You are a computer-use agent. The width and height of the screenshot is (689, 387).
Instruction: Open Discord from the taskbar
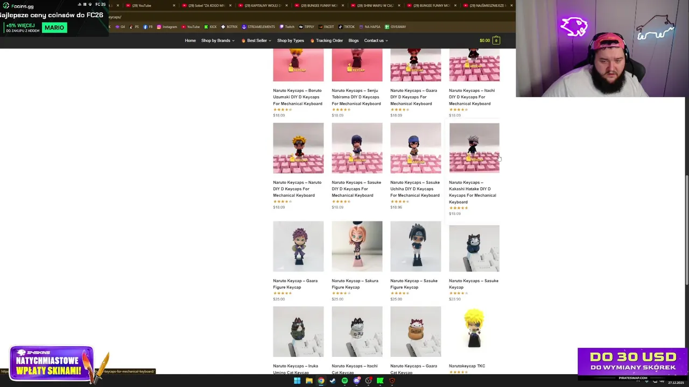tap(356, 381)
